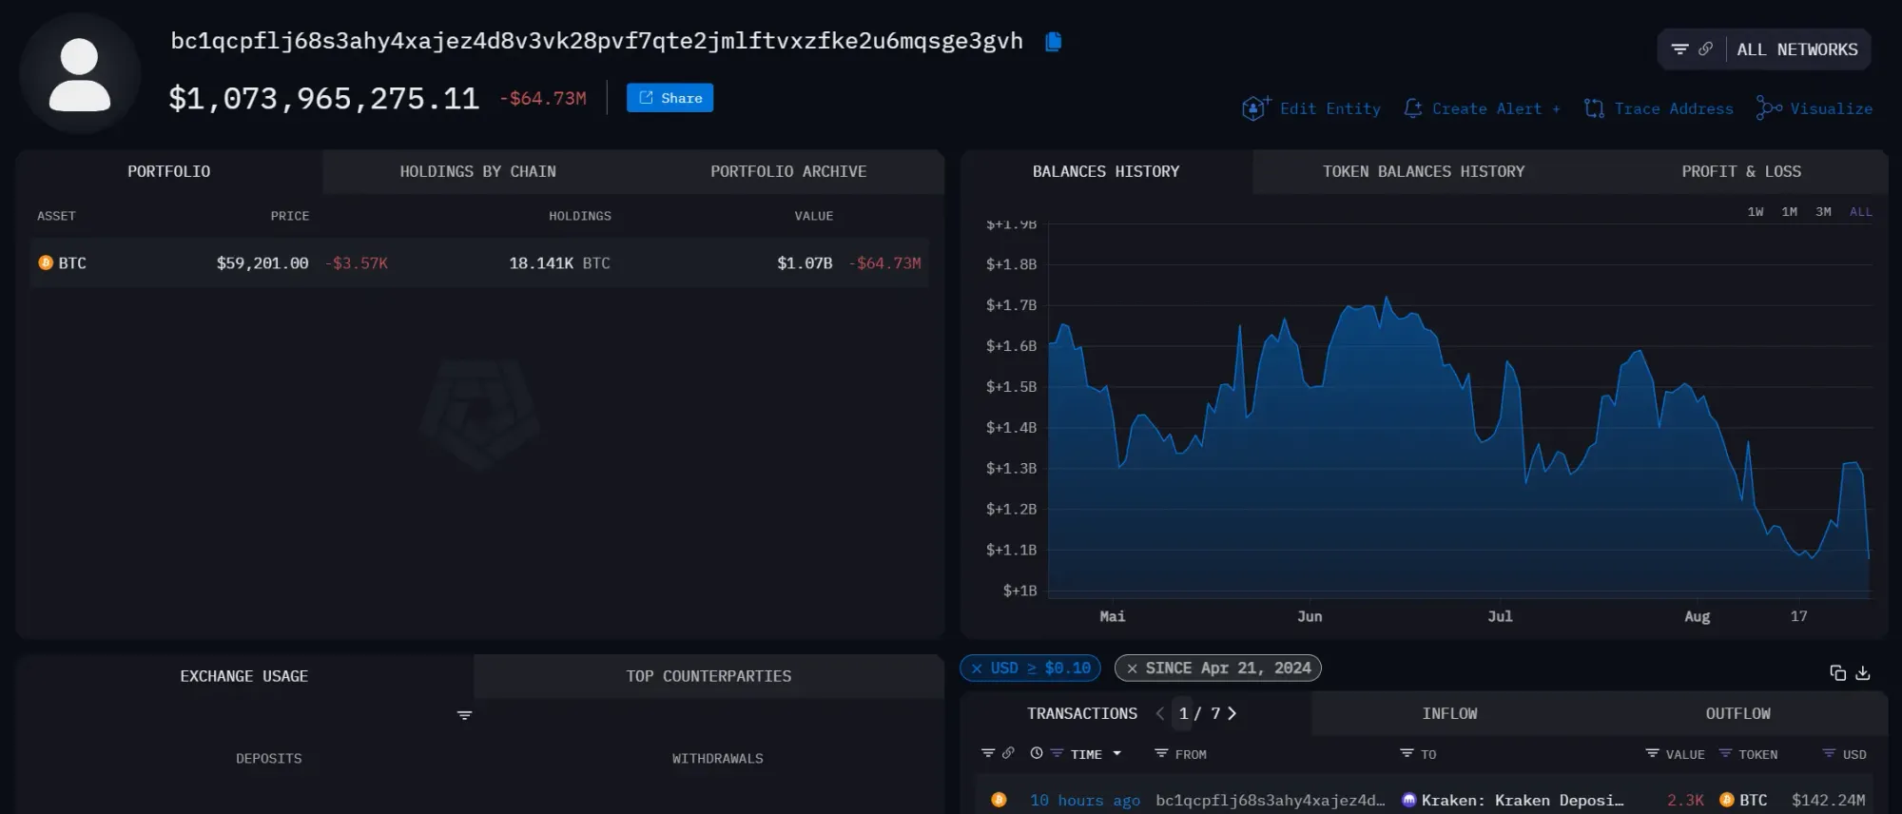Image resolution: width=1902 pixels, height=814 pixels.
Task: Filter by the USD column
Action: [1829, 753]
